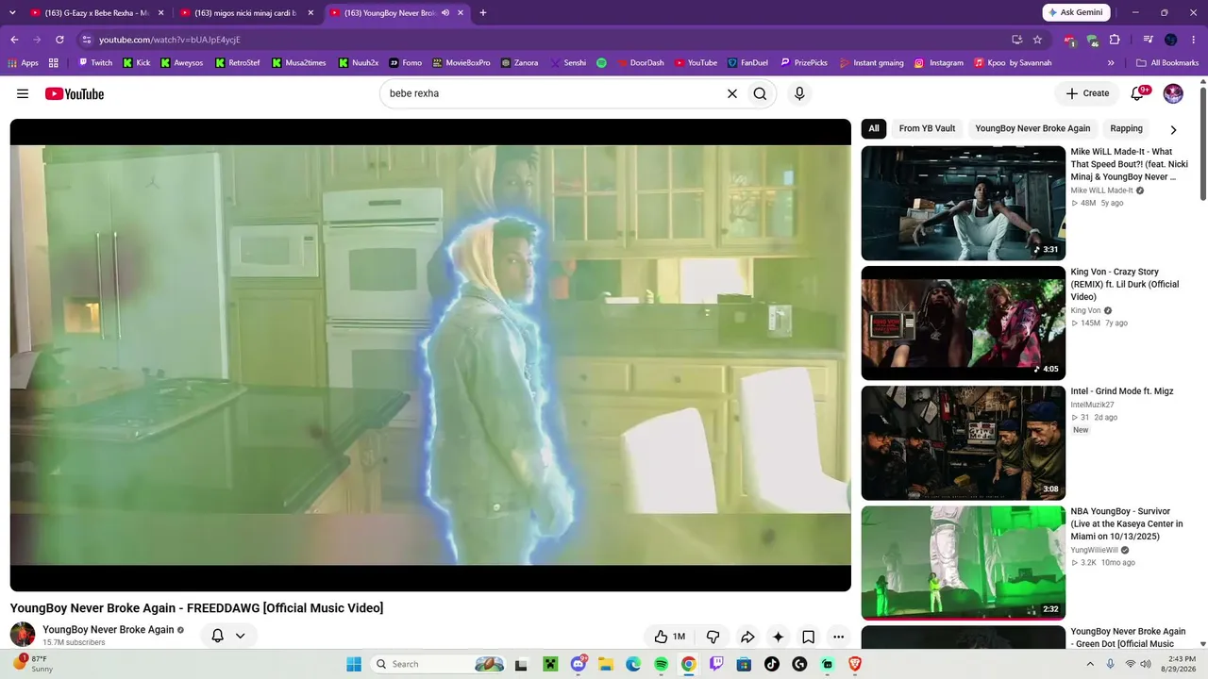Share this video
1208x679 pixels.
pos(747,637)
